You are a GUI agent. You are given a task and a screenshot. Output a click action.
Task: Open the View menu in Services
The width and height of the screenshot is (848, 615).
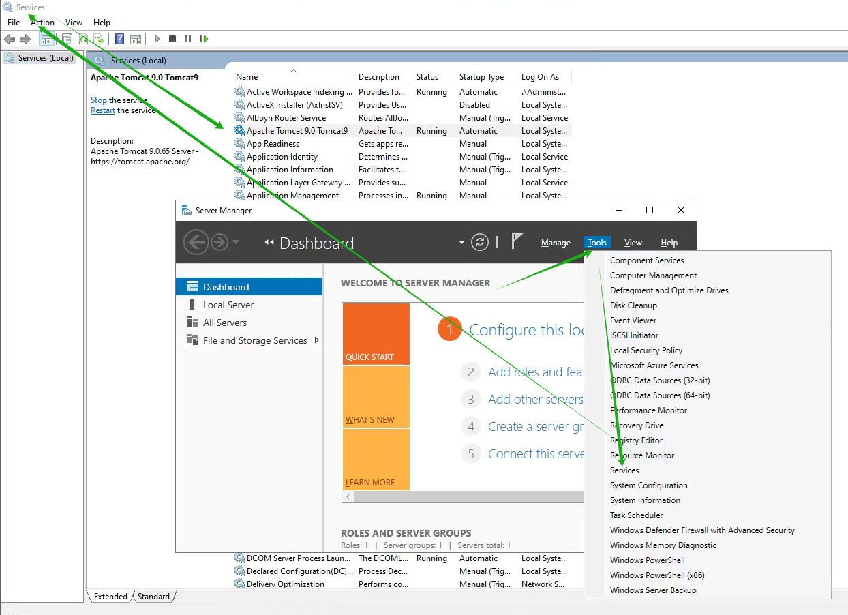click(74, 22)
